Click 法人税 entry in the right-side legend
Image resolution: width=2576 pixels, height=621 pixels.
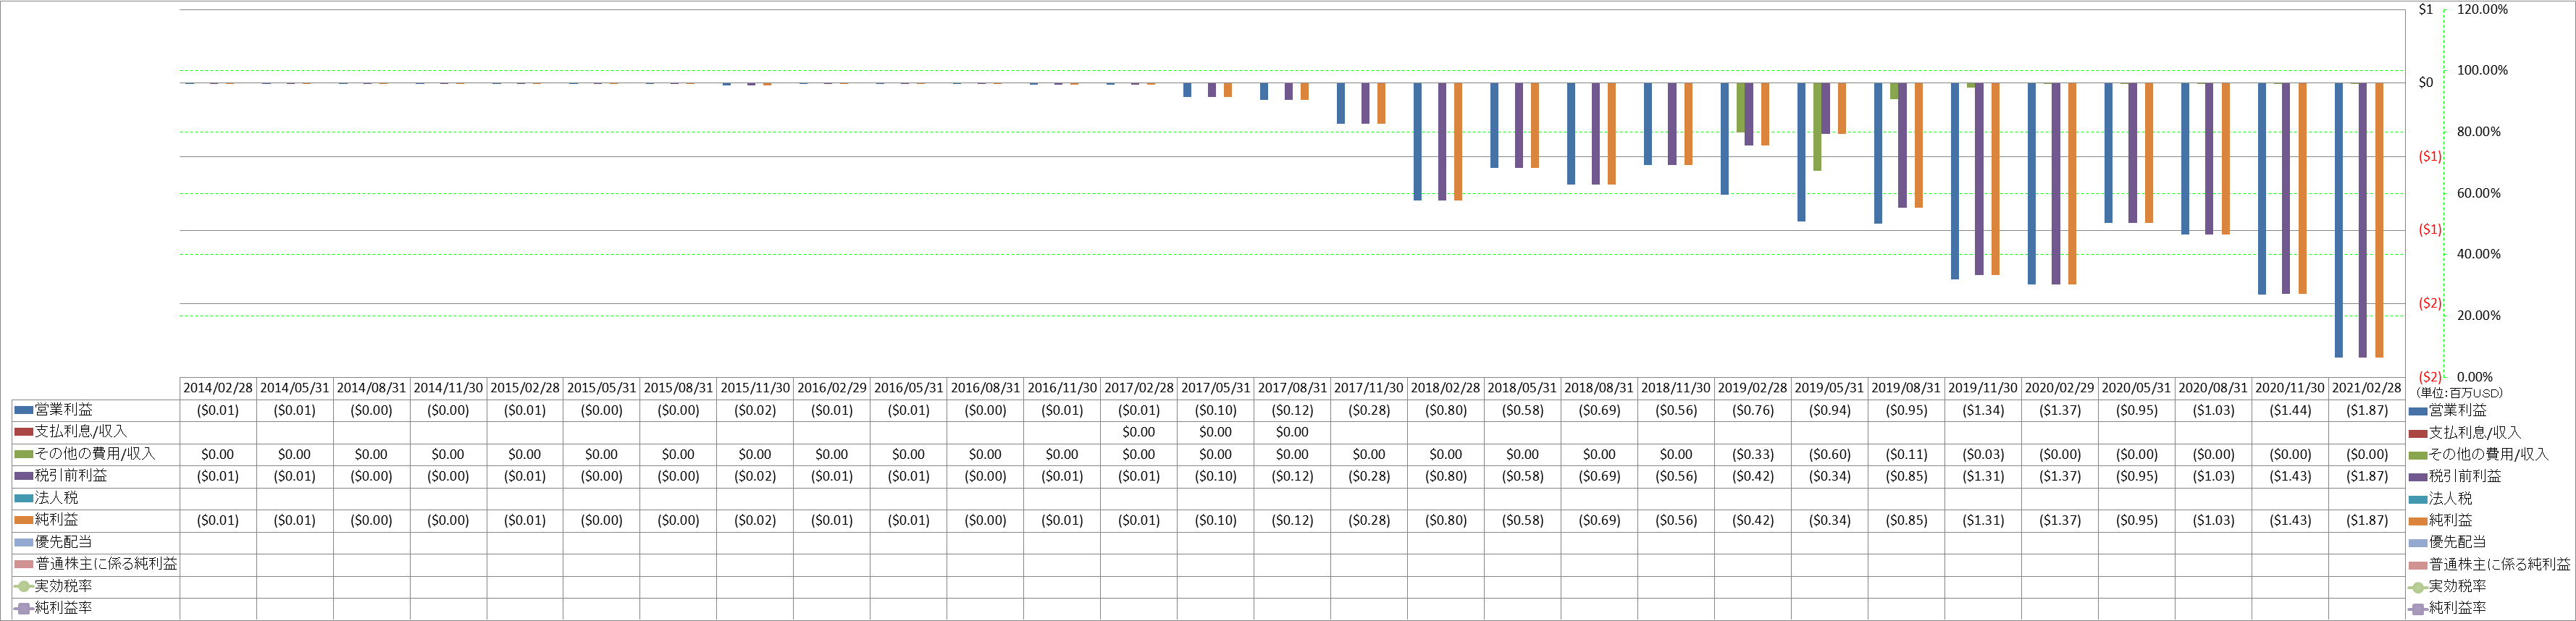coord(2441,499)
